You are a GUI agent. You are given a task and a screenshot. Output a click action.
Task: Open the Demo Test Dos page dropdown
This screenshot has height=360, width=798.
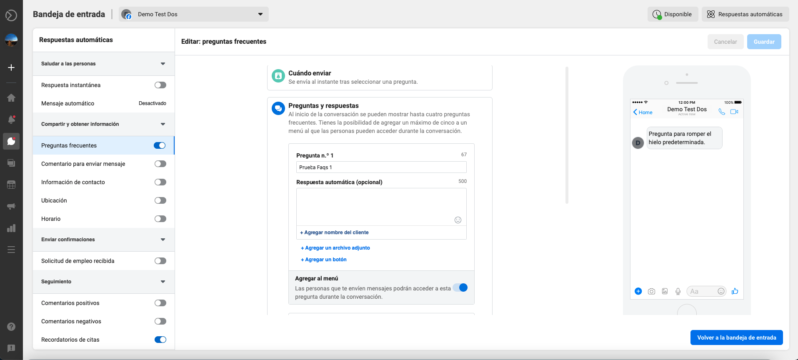click(194, 14)
